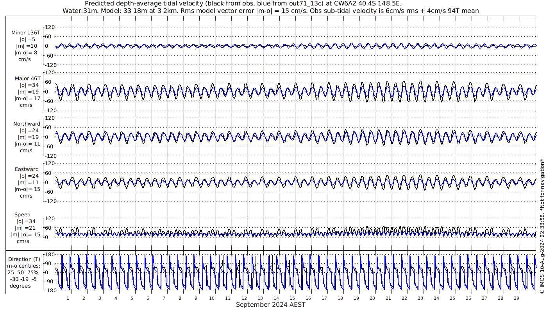Select the 'Major 46T' panel label

pos(27,79)
